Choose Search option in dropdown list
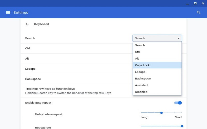 point(157,45)
